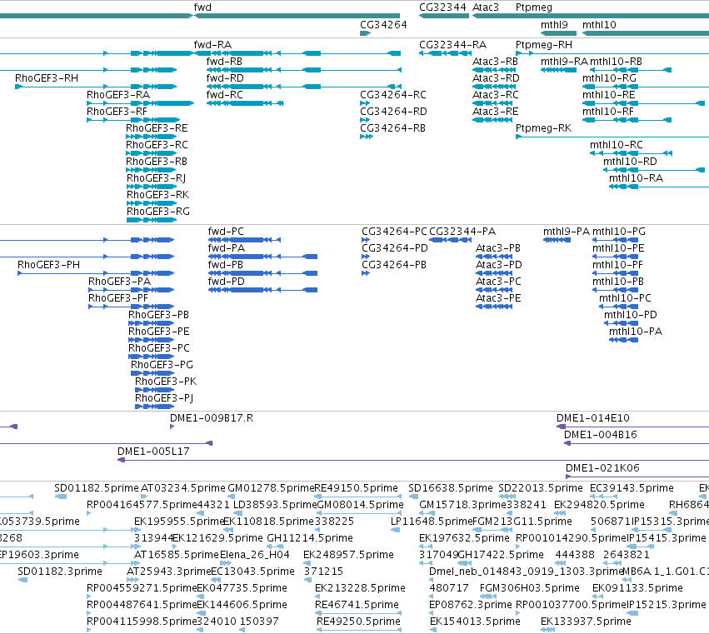Click the "mthl10-RB" transcript label

click(616, 62)
